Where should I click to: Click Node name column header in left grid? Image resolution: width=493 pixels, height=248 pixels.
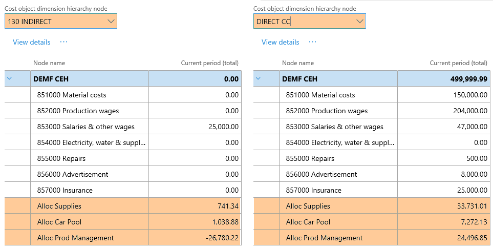point(49,63)
